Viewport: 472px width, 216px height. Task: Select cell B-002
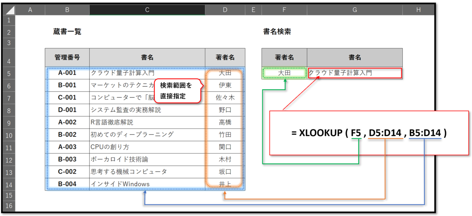coord(67,135)
